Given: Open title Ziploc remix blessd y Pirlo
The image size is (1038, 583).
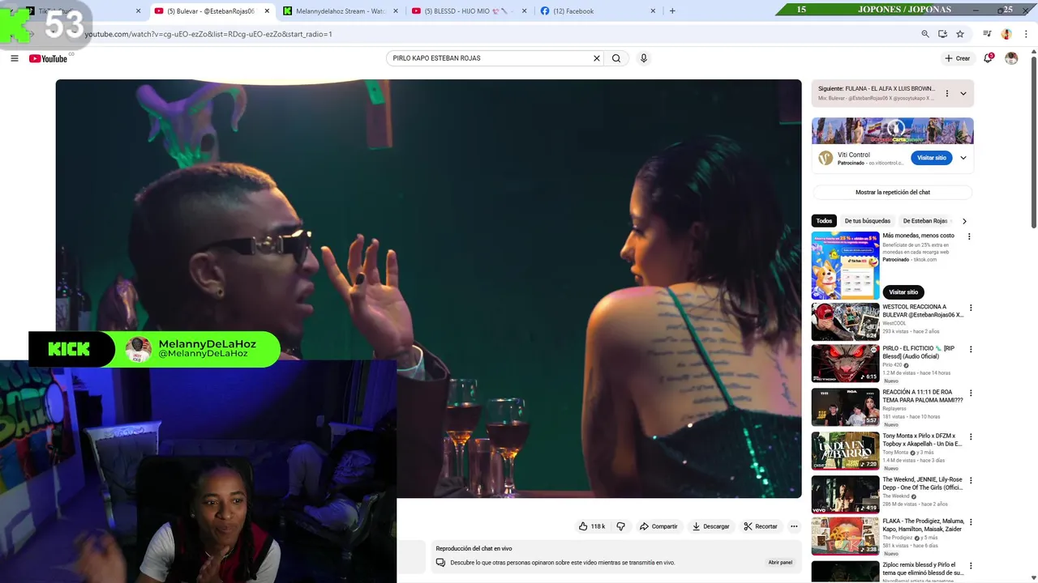Looking at the screenshot, I should coord(923,568).
